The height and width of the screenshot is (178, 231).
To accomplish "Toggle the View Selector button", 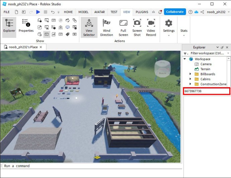I will [x=89, y=27].
